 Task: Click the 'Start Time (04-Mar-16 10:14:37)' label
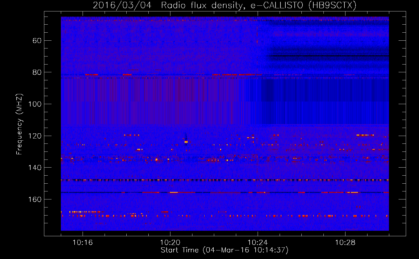point(225,250)
